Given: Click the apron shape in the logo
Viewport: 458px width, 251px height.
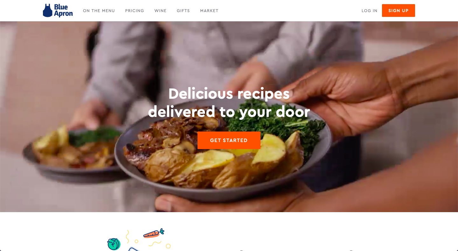Looking at the screenshot, I should click(x=47, y=11).
